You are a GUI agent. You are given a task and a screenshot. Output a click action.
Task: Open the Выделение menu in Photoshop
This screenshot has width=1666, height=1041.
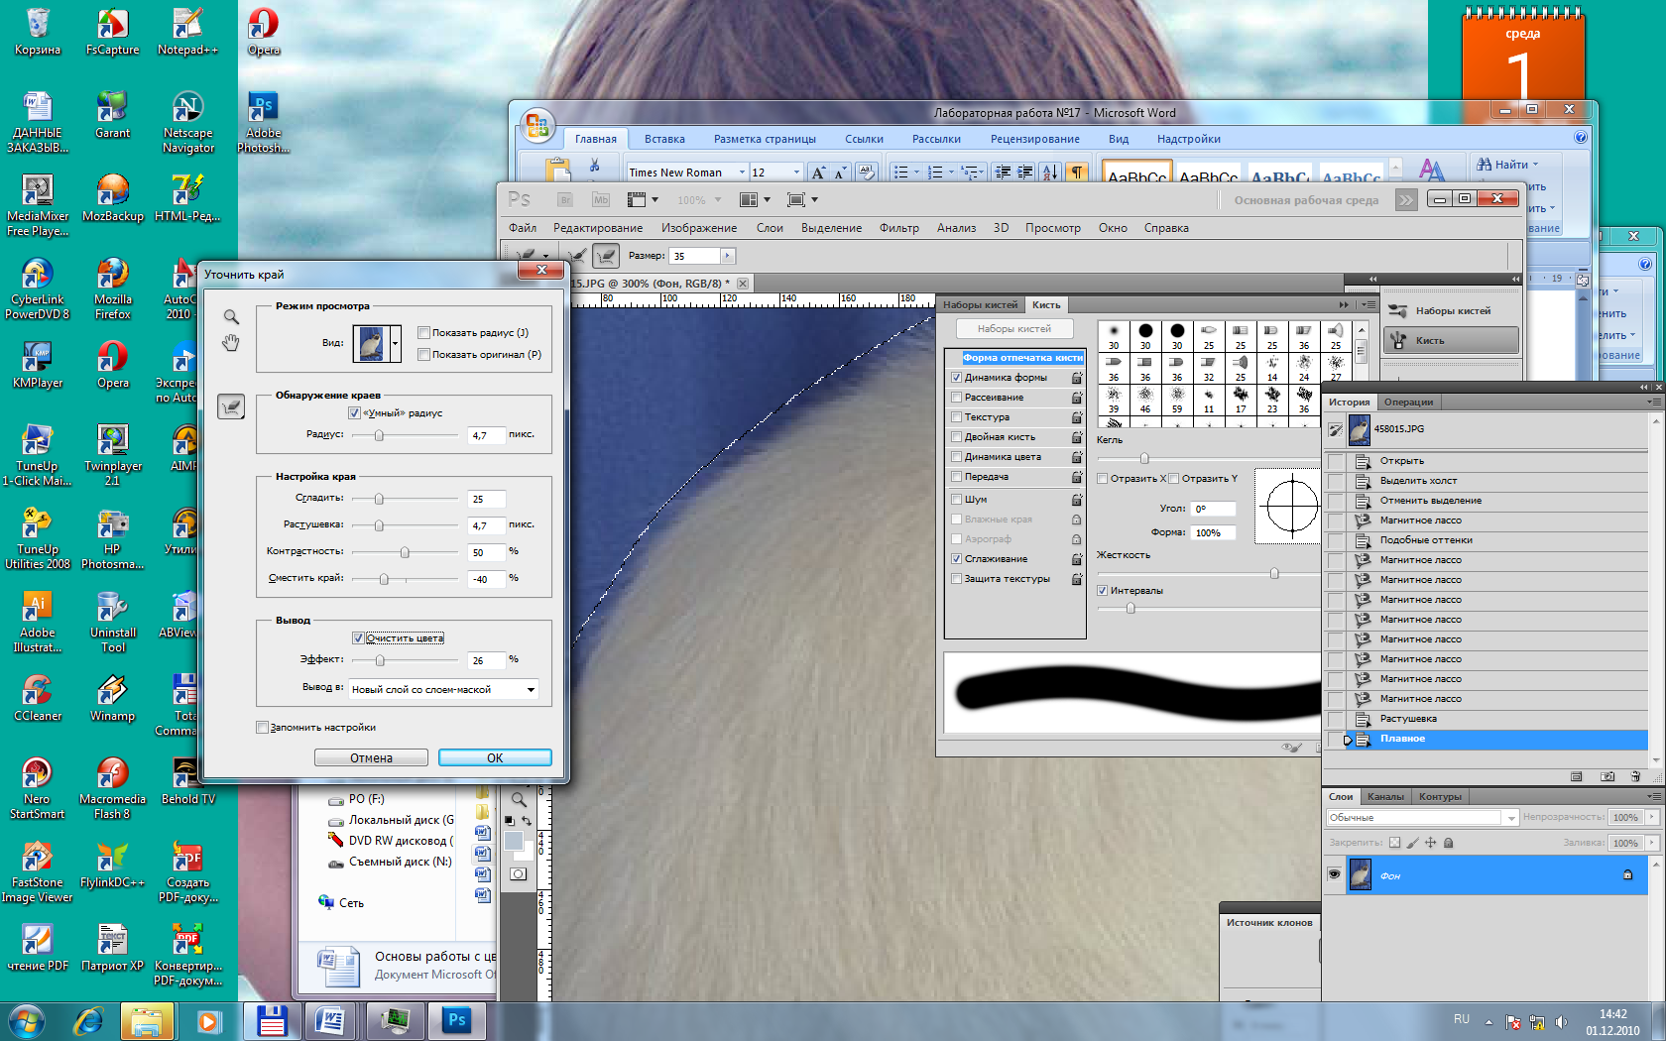coord(831,228)
